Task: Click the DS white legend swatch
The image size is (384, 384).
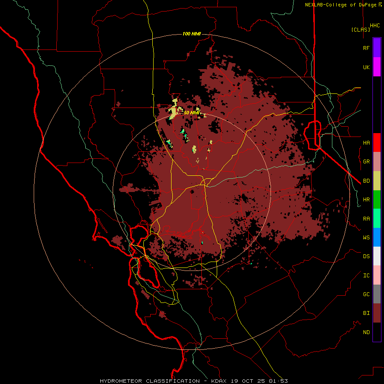Action: click(x=377, y=256)
